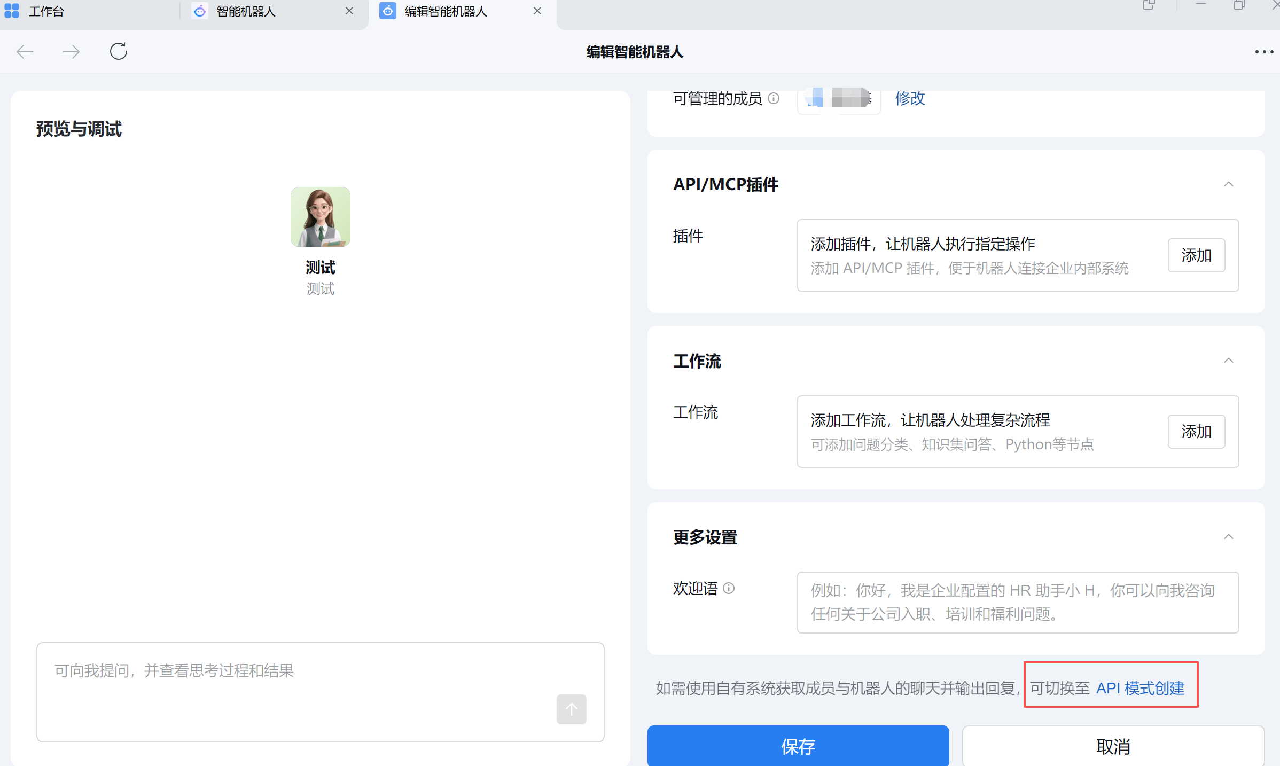Click the pin window icon in title bar
Viewport: 1280px width, 766px height.
[x=1149, y=5]
